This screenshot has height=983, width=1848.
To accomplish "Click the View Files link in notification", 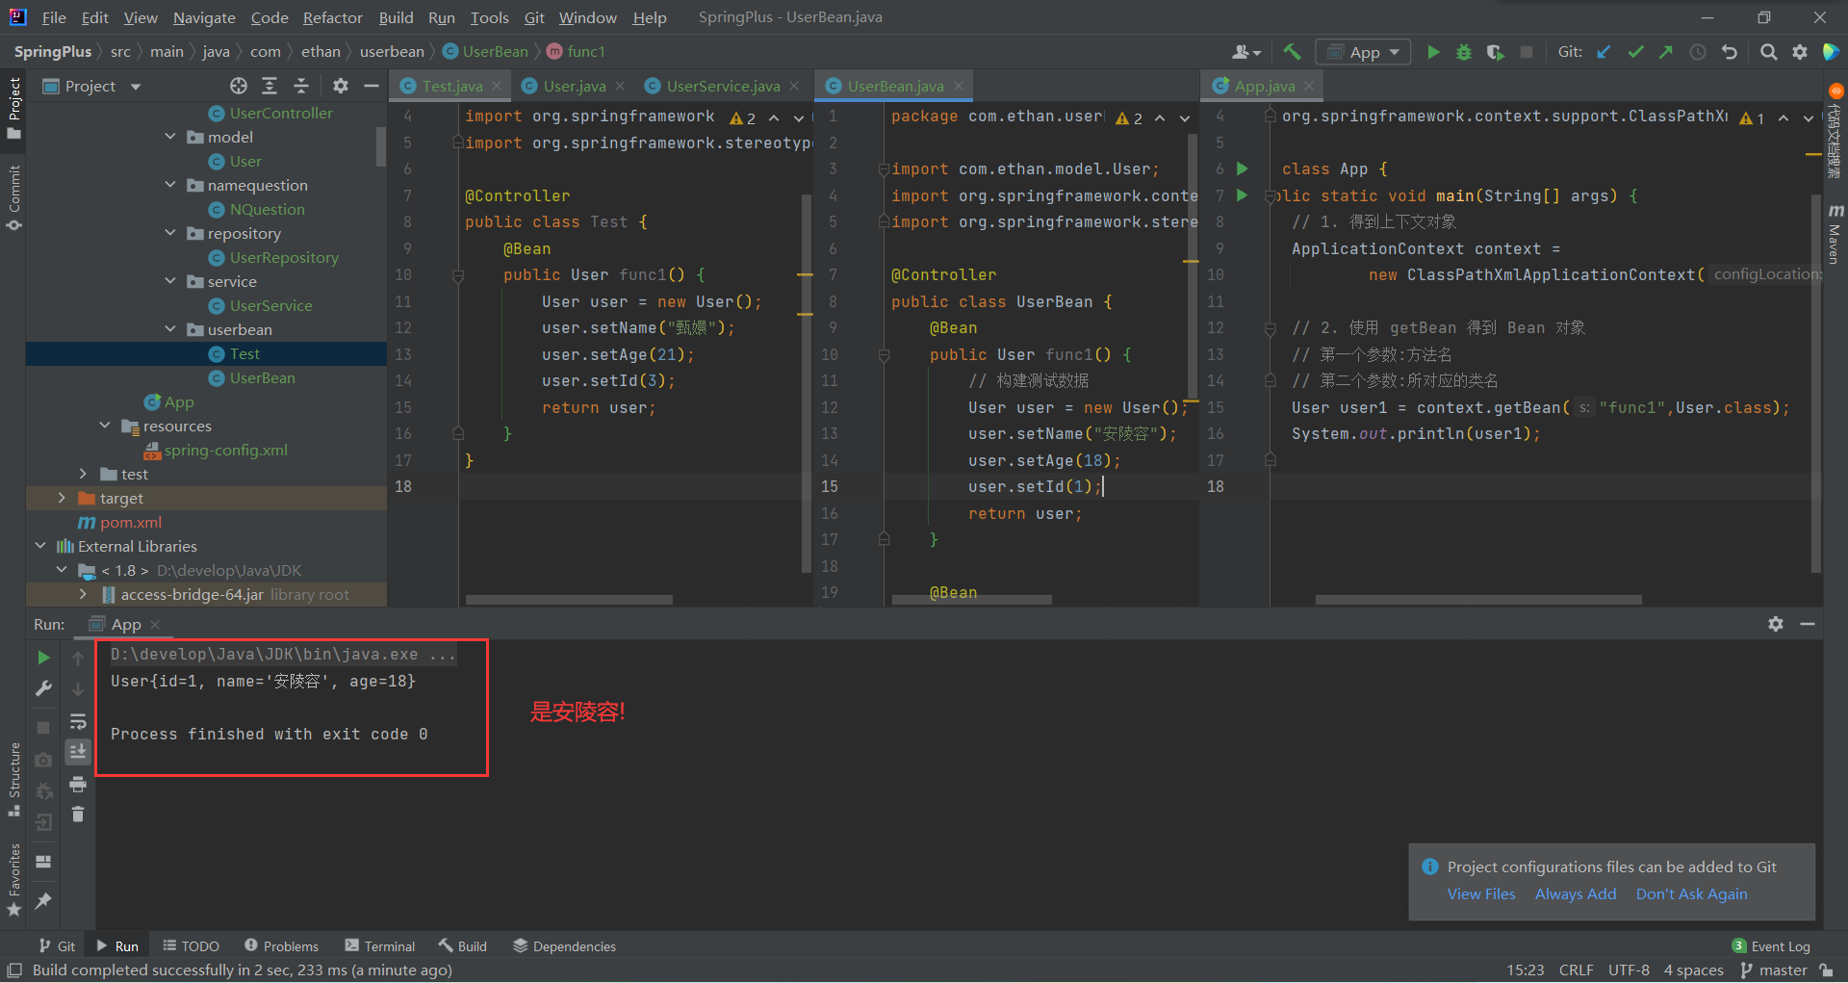I will 1481,893.
